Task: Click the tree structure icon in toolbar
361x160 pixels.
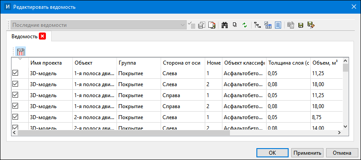Action: 257,25
